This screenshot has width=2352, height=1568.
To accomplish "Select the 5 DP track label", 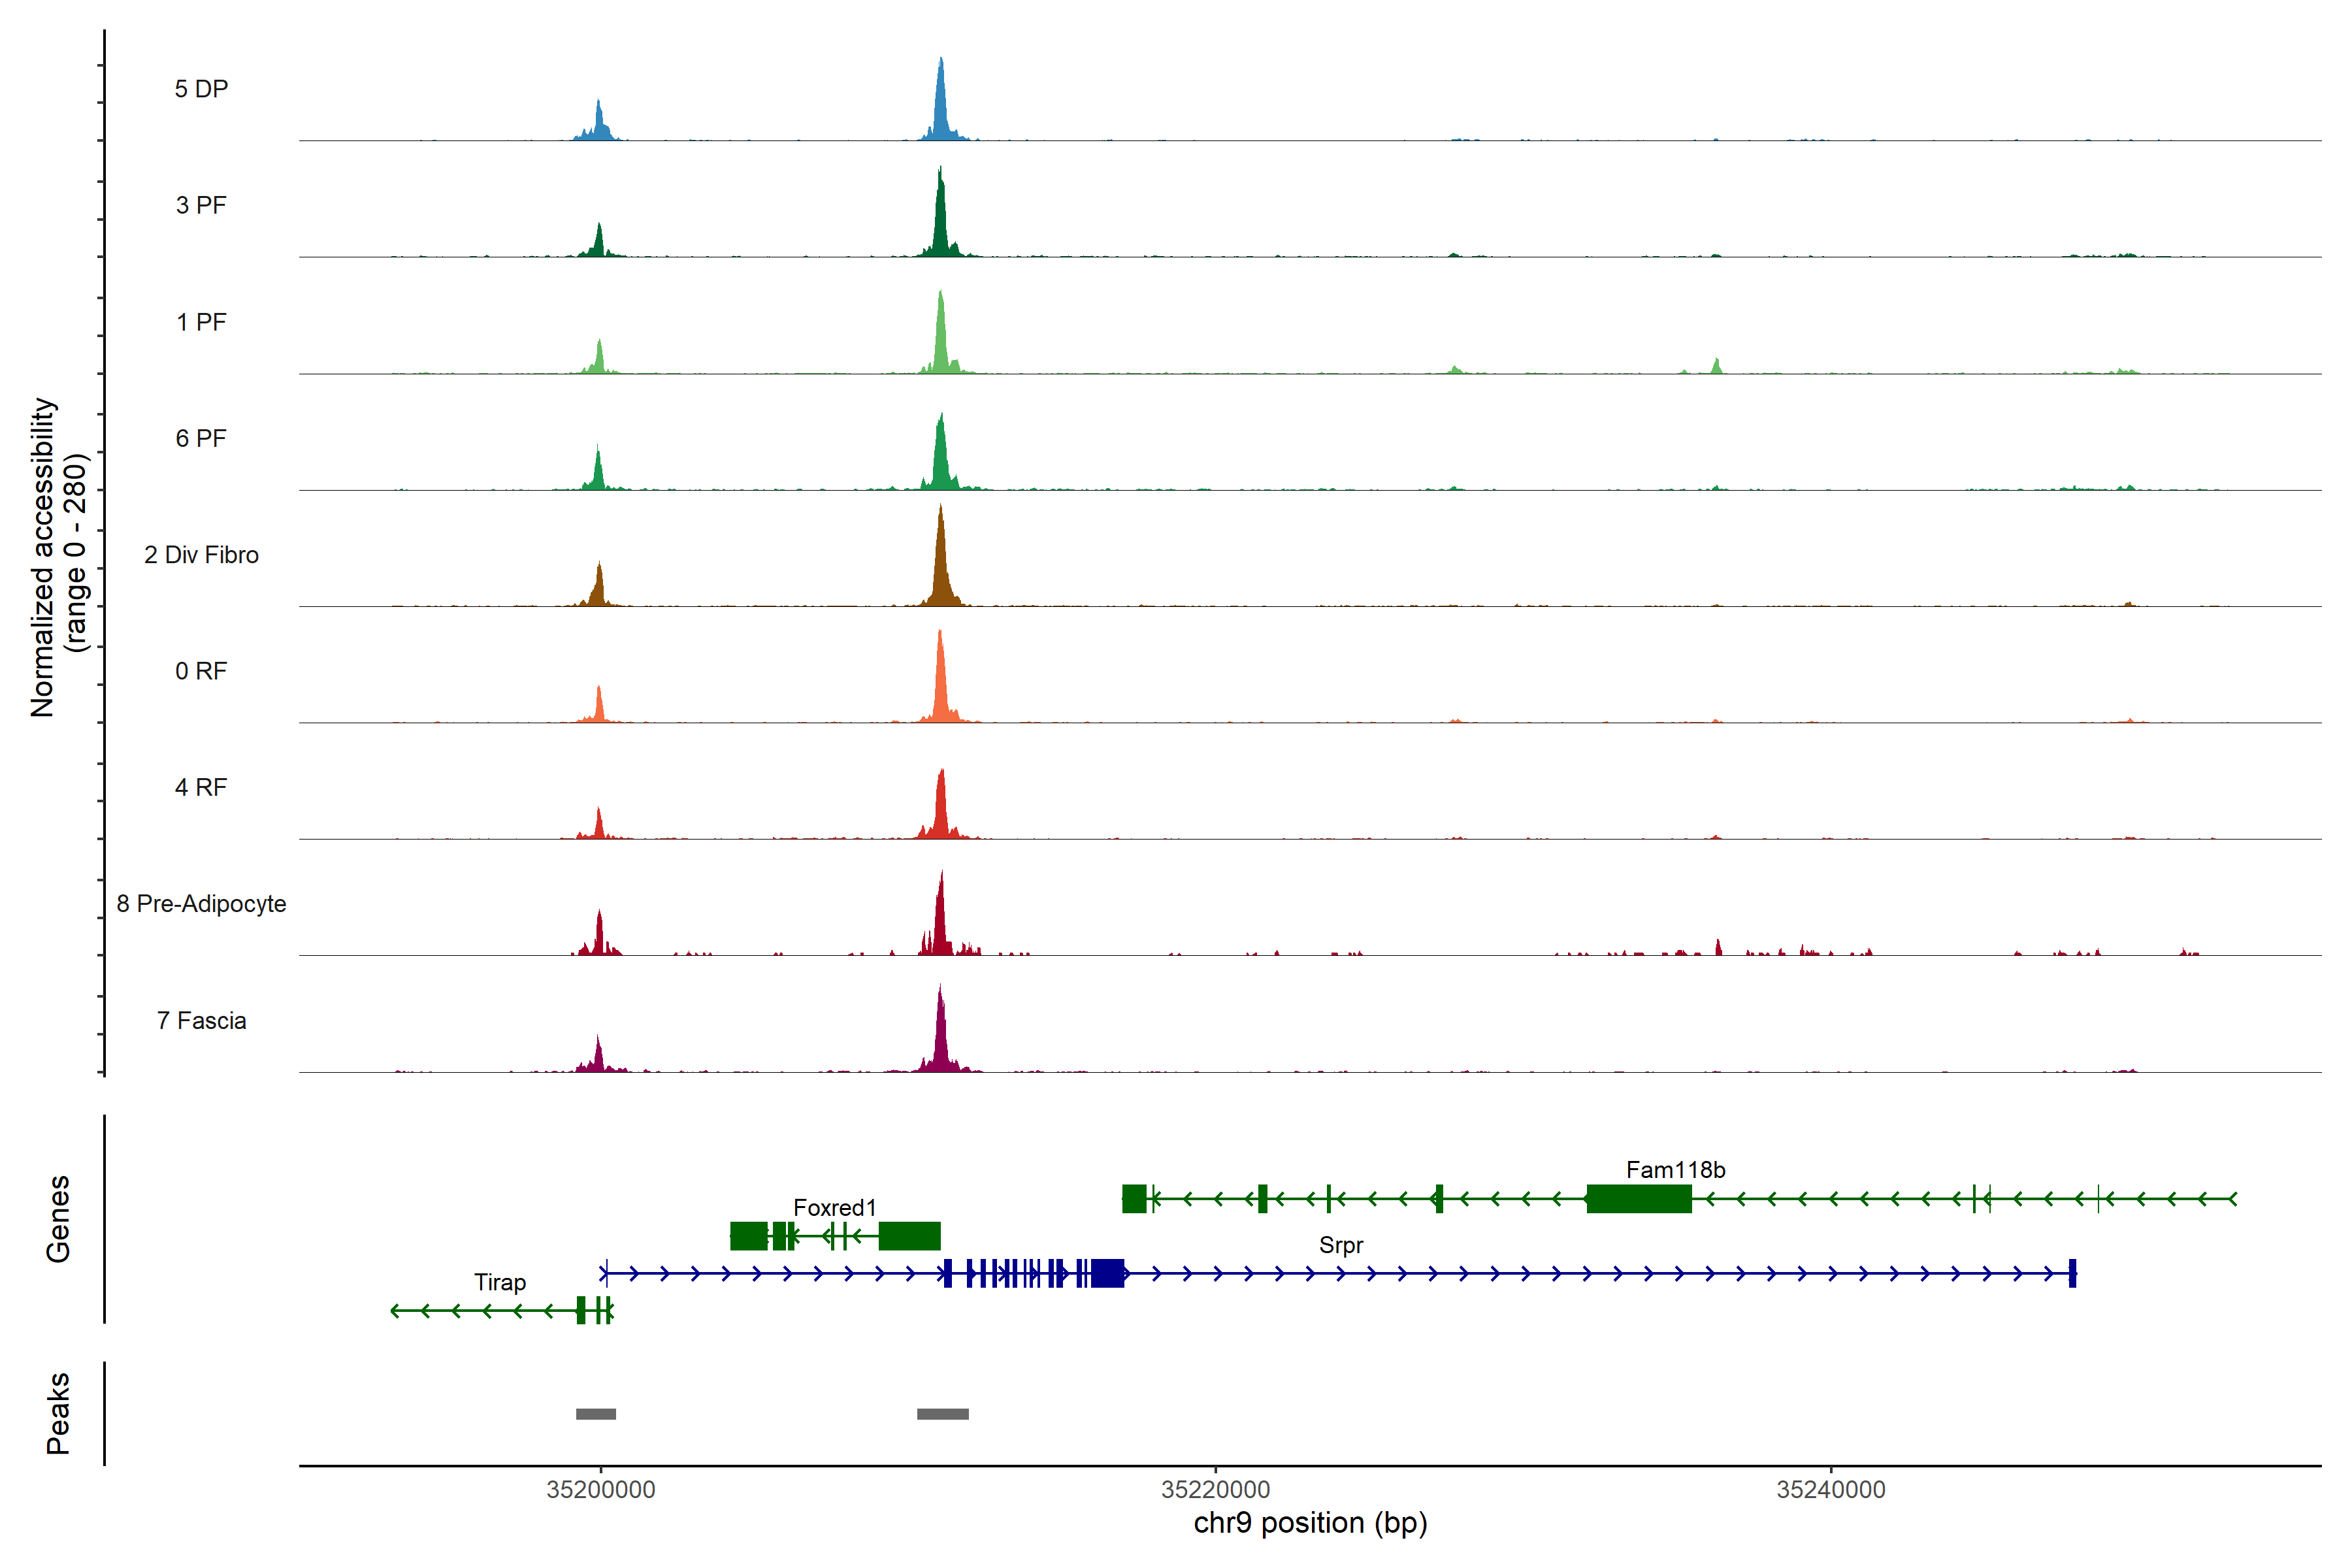I will 201,89.
